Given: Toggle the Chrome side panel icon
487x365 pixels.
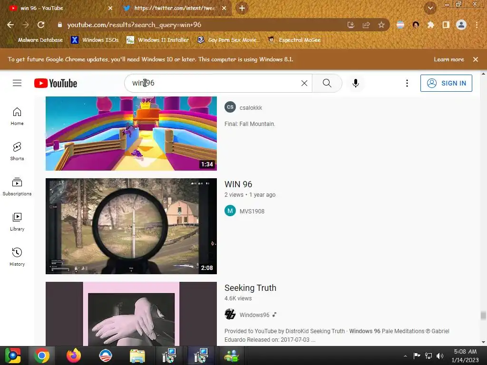Looking at the screenshot, I should click(446, 25).
